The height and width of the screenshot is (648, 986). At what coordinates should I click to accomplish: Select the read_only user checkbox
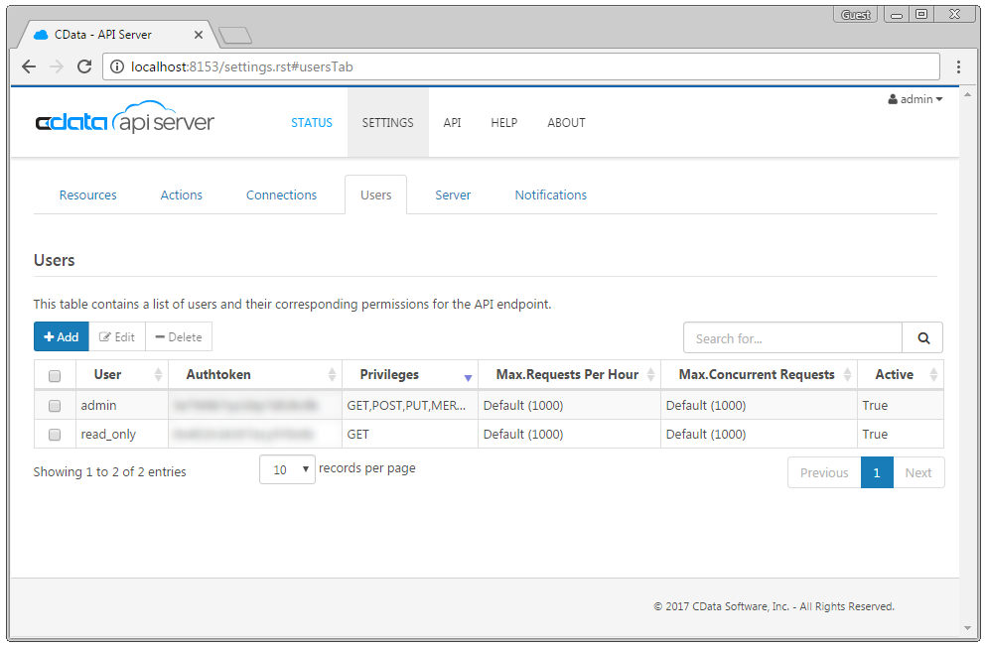[55, 435]
